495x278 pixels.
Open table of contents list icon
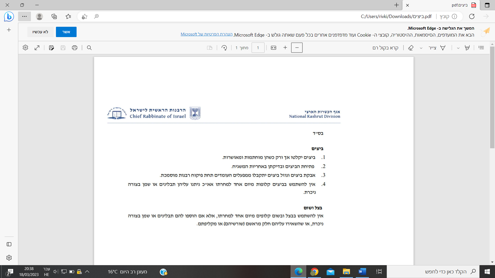click(x=481, y=48)
